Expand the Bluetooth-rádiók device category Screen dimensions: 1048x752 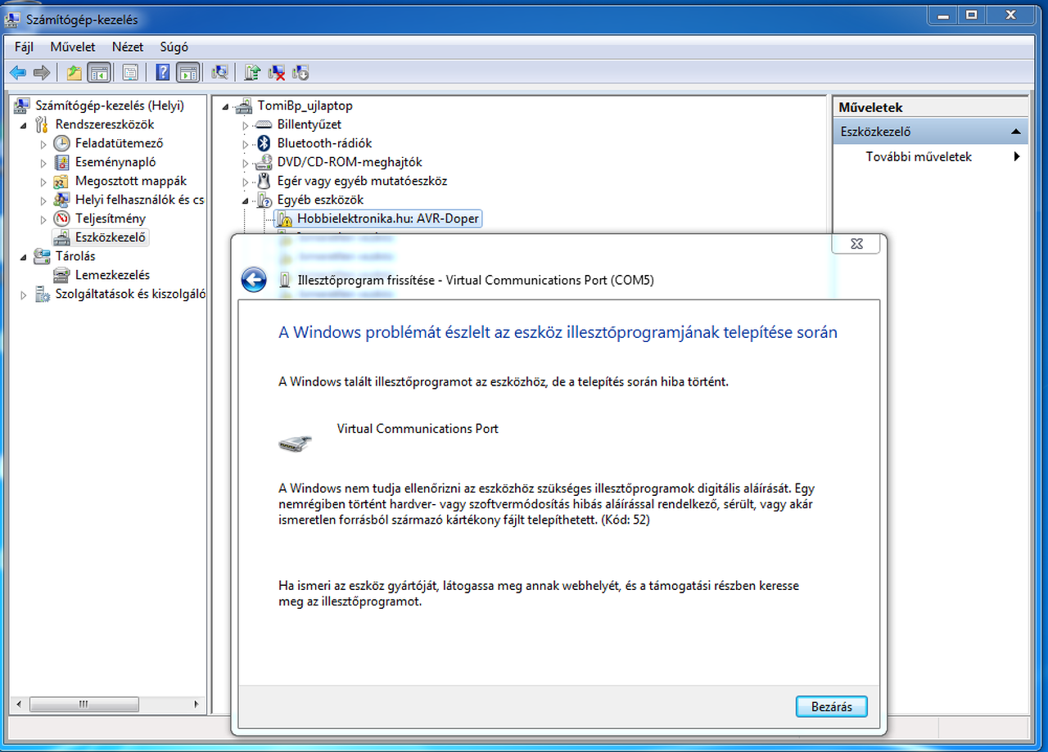point(245,144)
